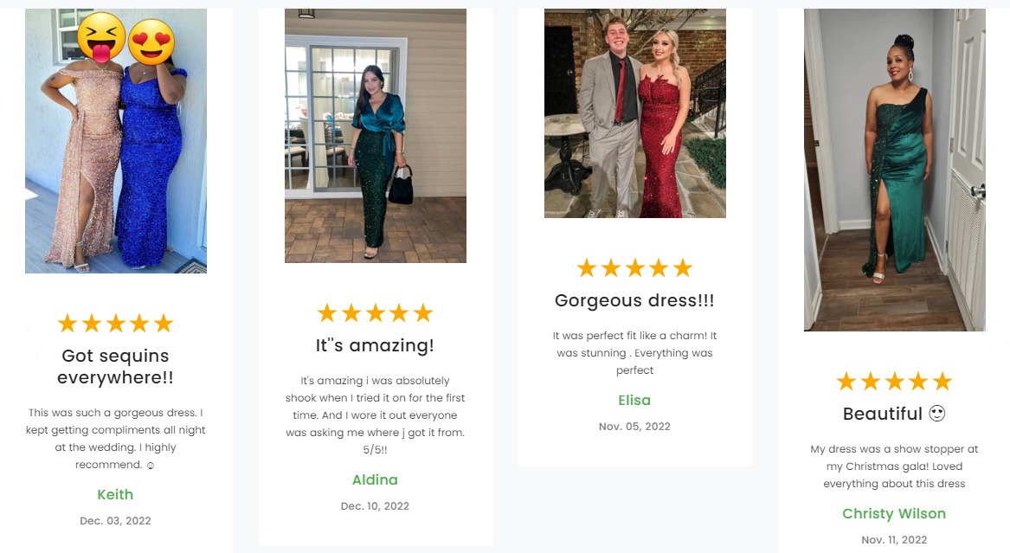
Task: Click the "It's amazing!" review heading
Action: click(375, 345)
